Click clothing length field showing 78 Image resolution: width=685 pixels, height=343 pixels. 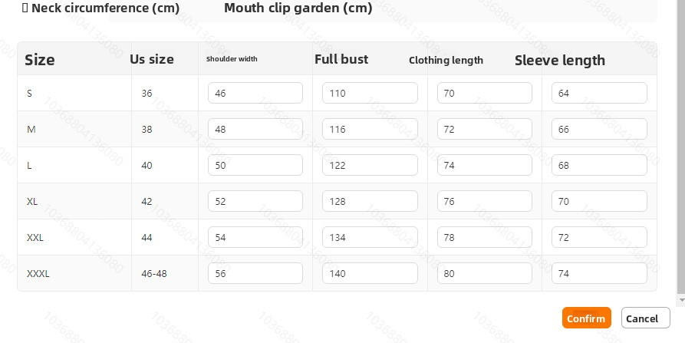point(485,237)
